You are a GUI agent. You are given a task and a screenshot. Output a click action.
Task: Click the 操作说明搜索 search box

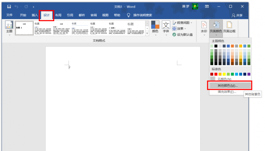click(x=143, y=15)
